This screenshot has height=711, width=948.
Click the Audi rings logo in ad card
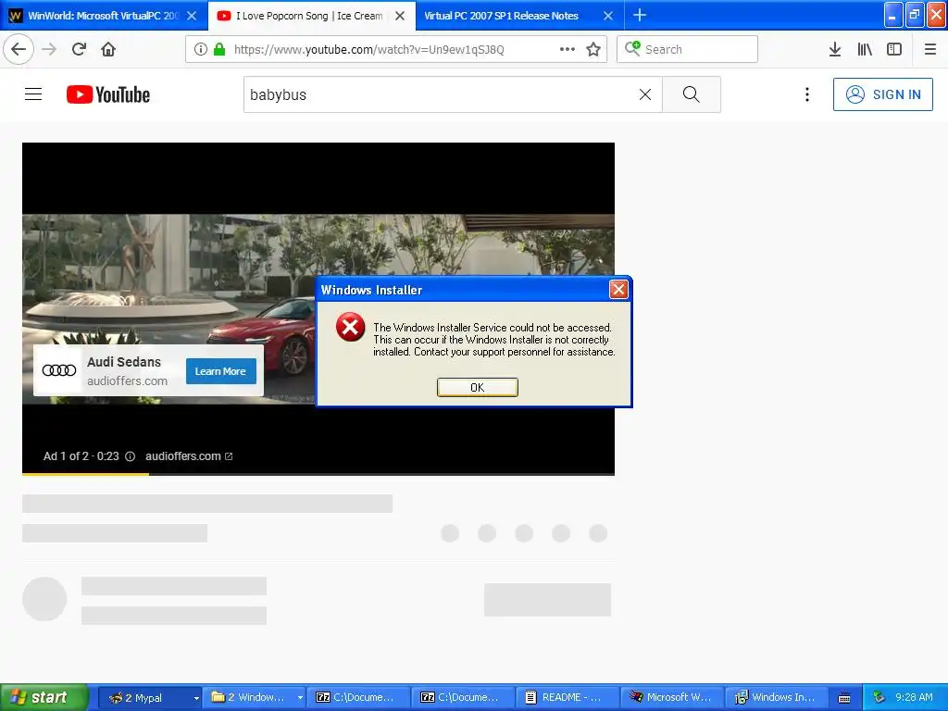pyautogui.click(x=58, y=370)
